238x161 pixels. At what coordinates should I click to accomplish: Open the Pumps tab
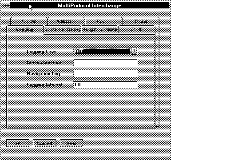tap(103, 21)
